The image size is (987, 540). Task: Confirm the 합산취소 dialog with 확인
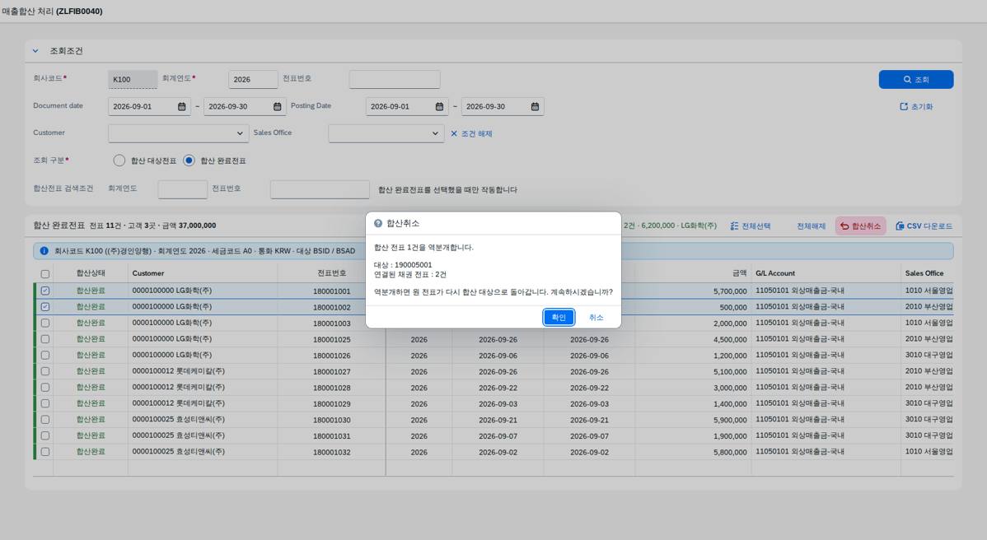(559, 318)
